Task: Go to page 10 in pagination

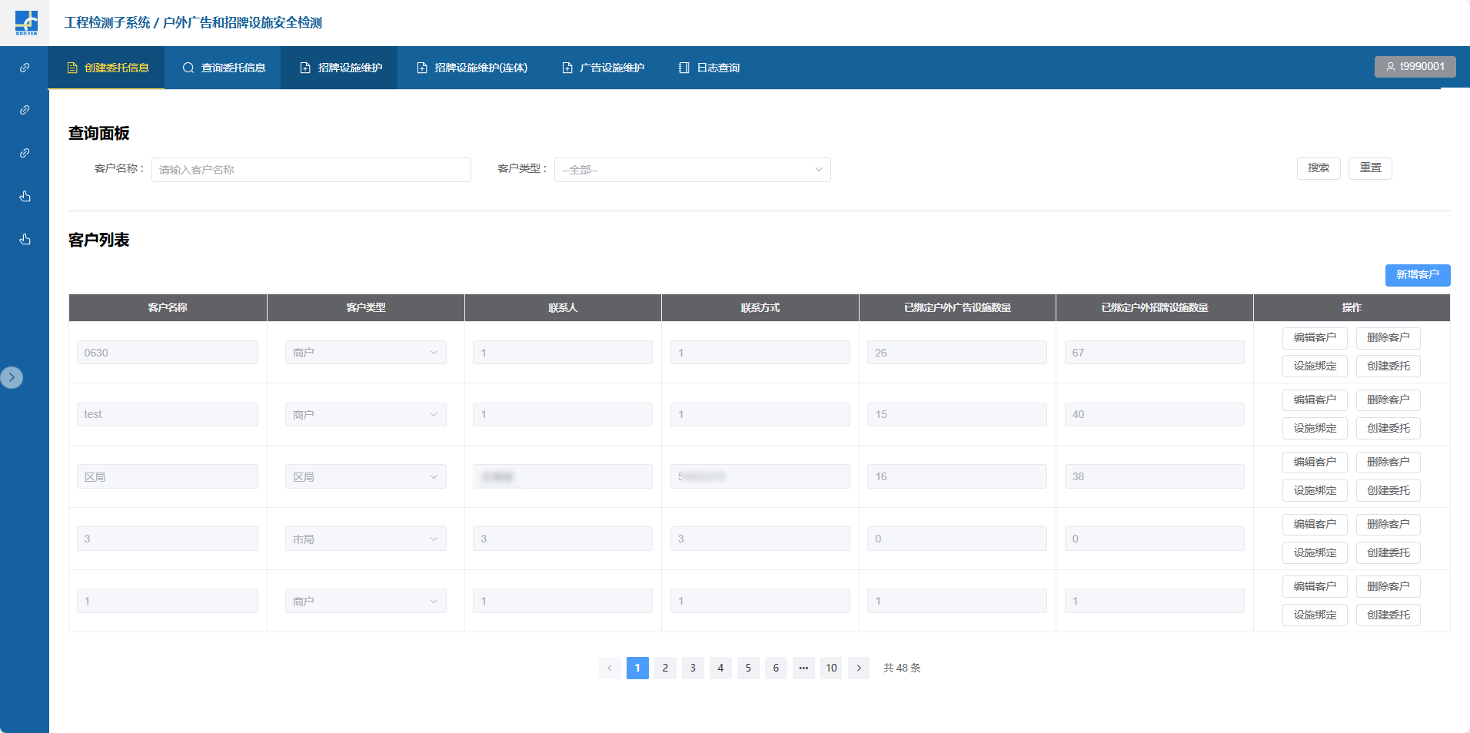Action: pyautogui.click(x=831, y=668)
